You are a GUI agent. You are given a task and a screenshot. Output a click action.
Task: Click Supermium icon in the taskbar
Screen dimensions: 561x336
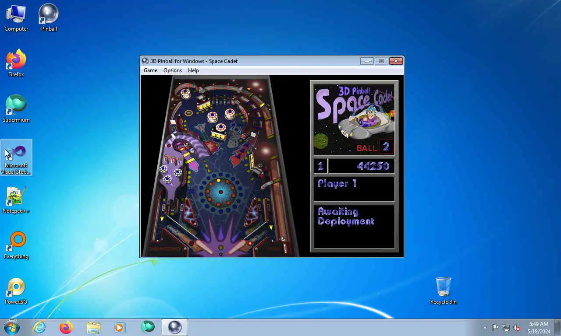148,327
